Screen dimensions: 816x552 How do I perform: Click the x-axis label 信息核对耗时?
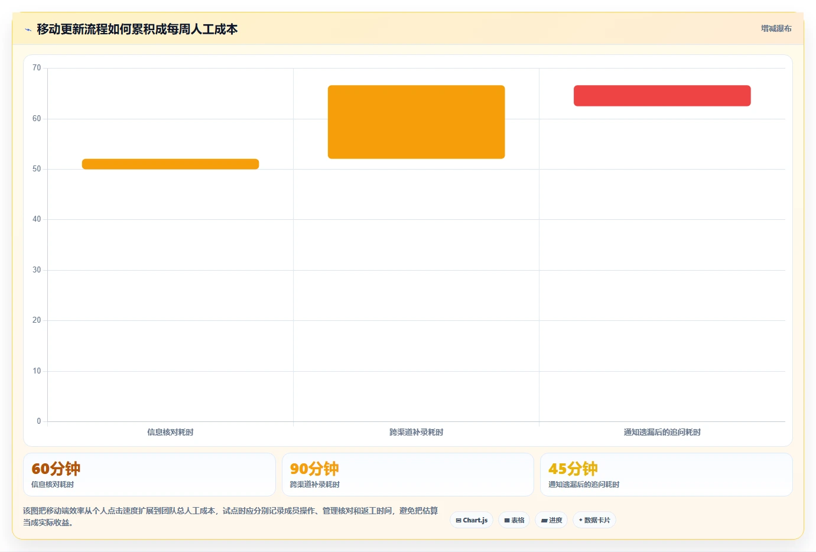(170, 432)
